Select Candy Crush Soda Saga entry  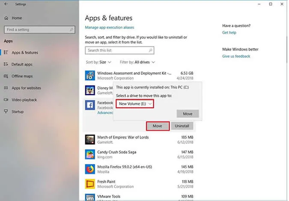pyautogui.click(x=139, y=154)
